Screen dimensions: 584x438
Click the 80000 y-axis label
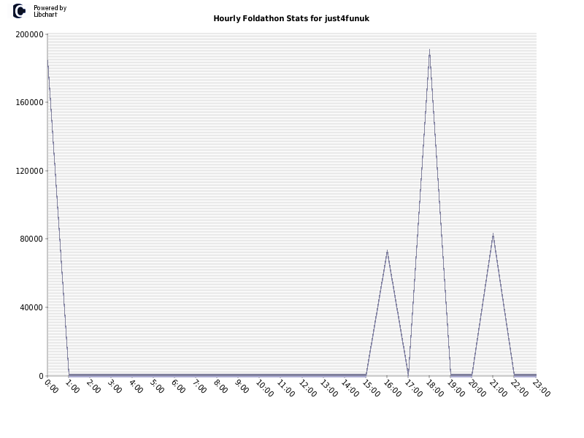point(31,239)
